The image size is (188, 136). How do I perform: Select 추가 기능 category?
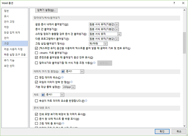tap(15, 60)
